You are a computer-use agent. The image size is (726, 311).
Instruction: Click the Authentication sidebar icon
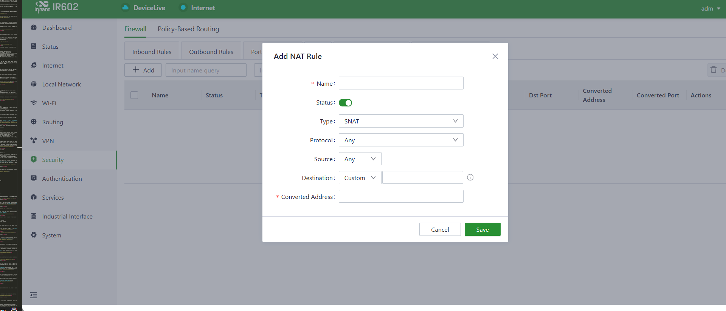34,179
